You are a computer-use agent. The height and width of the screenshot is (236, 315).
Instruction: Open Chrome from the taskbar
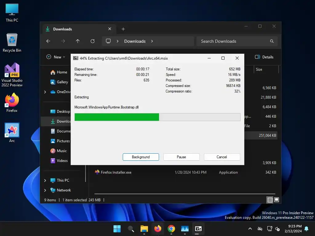pyautogui.click(x=171, y=229)
